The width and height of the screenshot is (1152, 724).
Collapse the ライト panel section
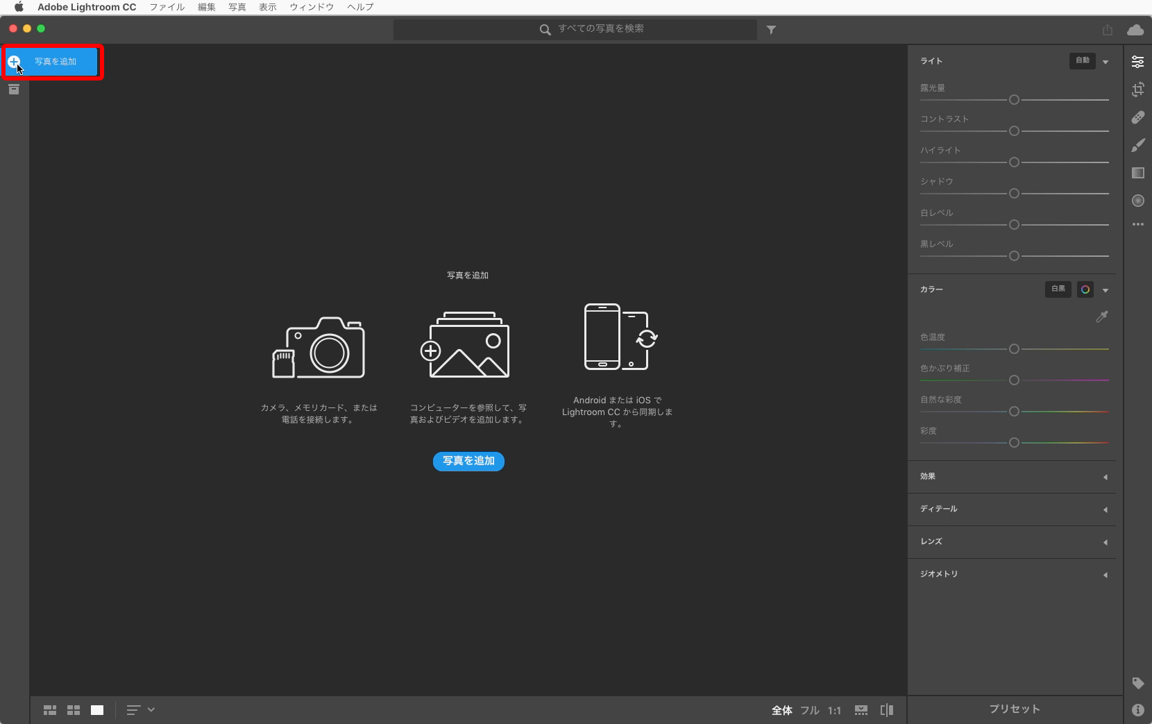[x=1106, y=62]
